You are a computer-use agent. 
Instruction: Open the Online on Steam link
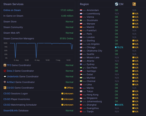tap(12, 10)
